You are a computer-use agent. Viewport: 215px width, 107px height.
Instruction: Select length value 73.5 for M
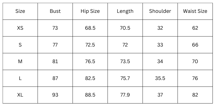(x=125, y=62)
